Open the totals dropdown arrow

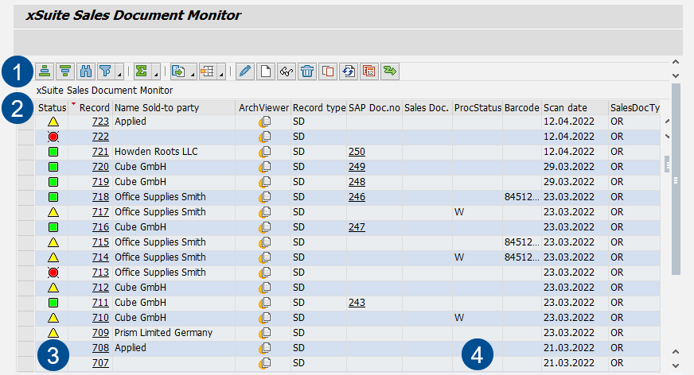pyautogui.click(x=156, y=72)
